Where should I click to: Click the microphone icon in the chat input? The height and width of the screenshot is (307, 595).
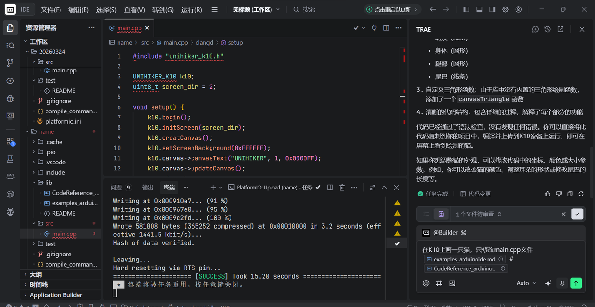[x=562, y=283]
